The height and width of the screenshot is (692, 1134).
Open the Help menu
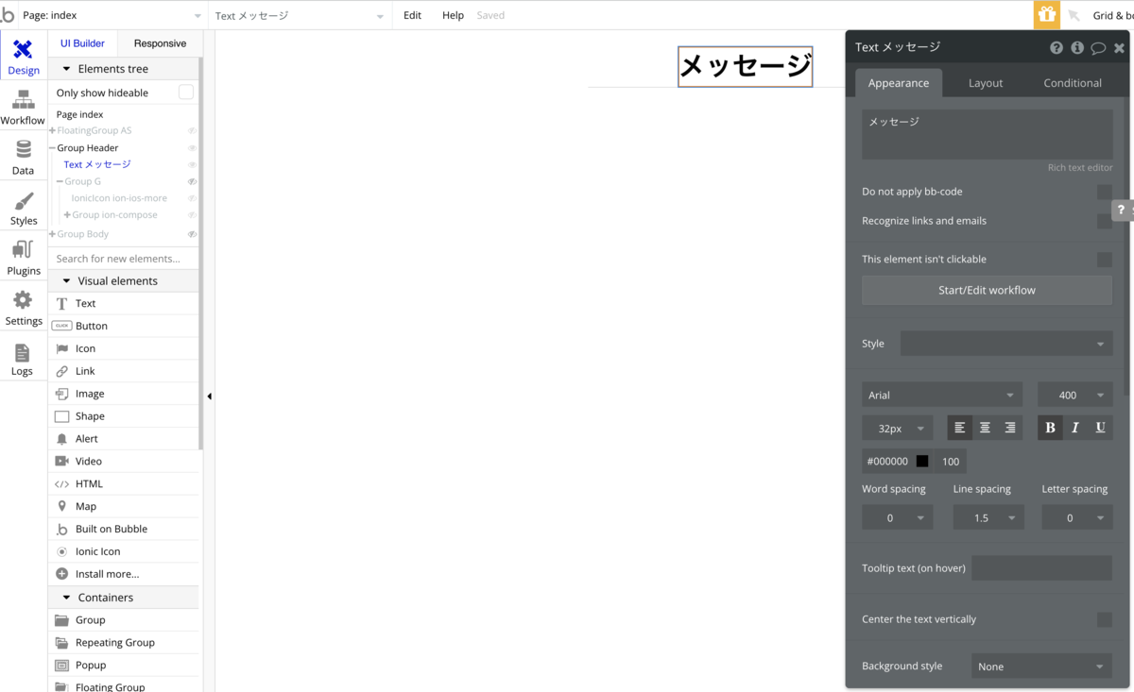coord(454,15)
